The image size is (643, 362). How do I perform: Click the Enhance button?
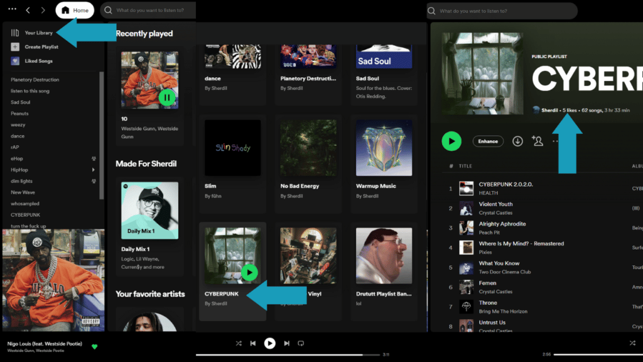pos(488,141)
